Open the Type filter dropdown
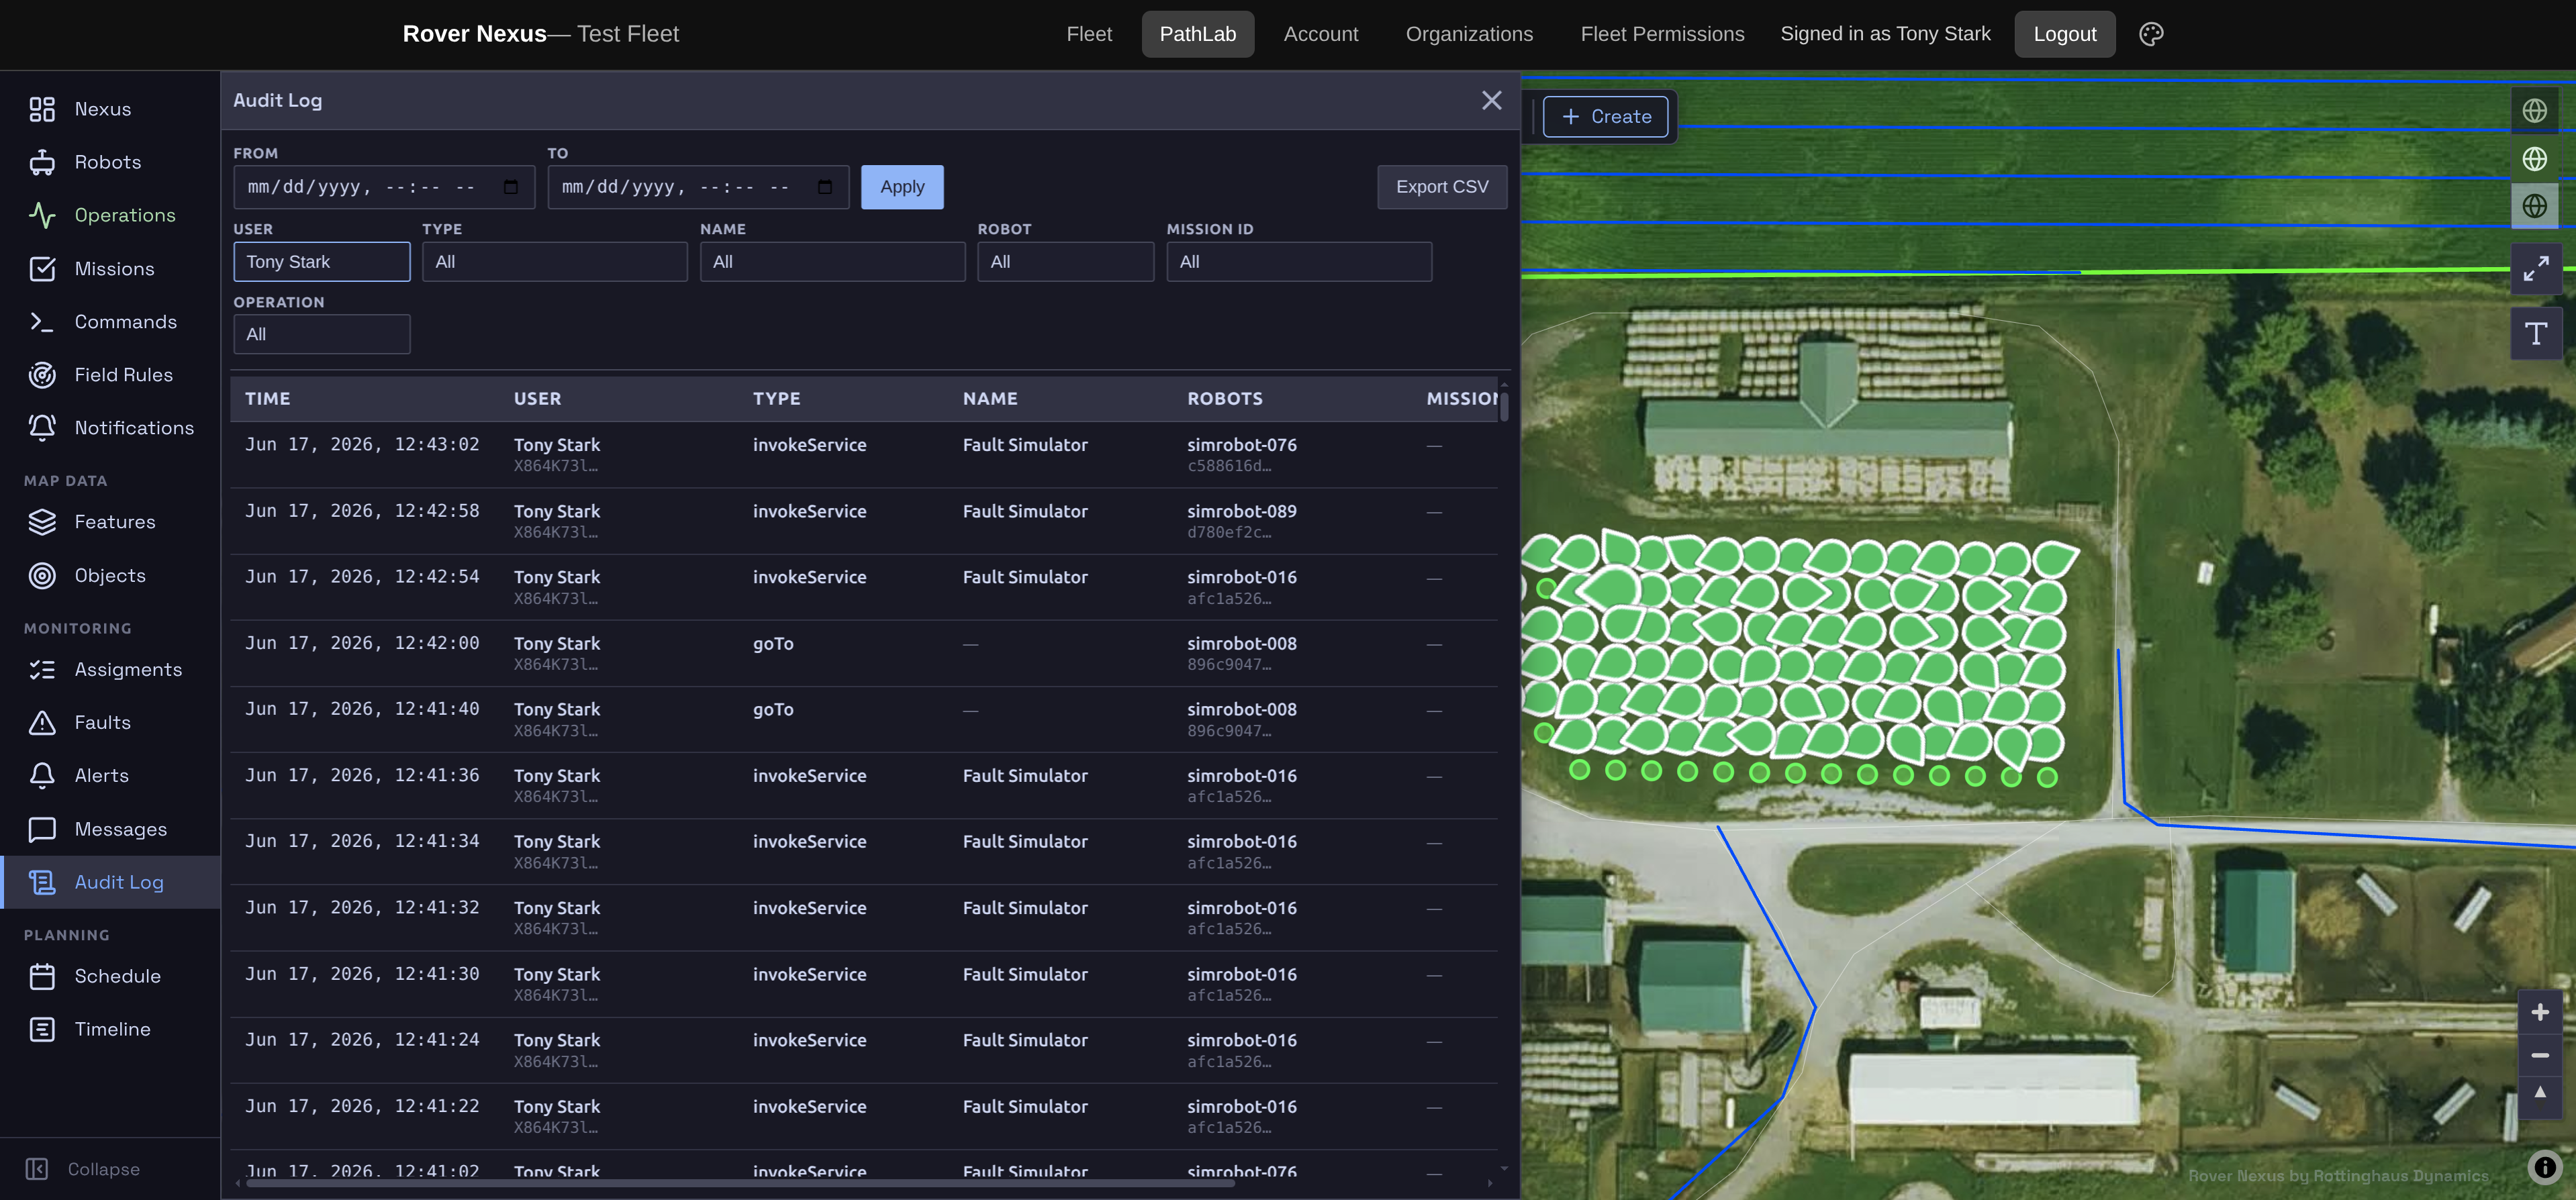This screenshot has height=1200, width=2576. (554, 262)
